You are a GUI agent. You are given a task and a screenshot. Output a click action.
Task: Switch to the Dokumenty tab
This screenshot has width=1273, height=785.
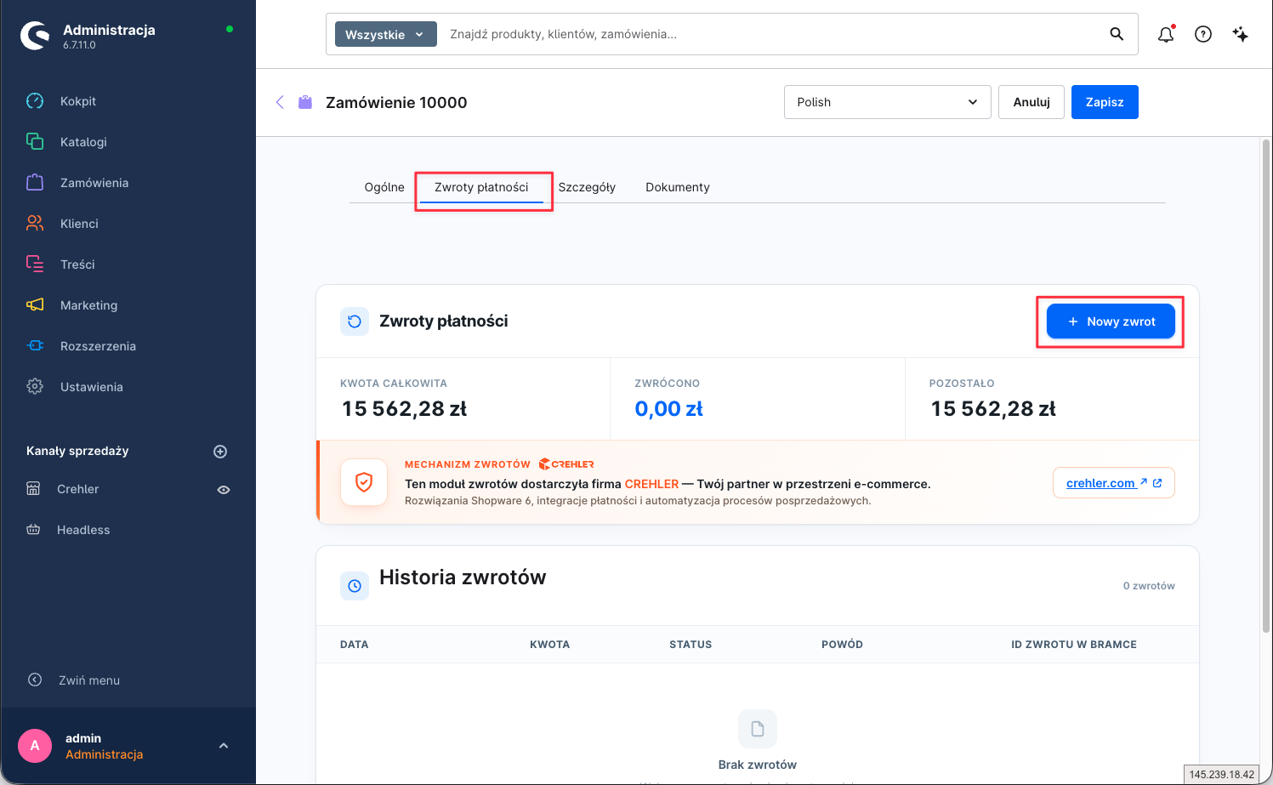pos(678,187)
